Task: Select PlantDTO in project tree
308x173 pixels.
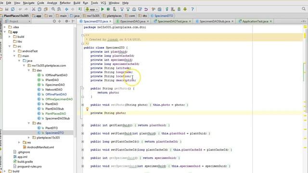Action: click(51, 128)
